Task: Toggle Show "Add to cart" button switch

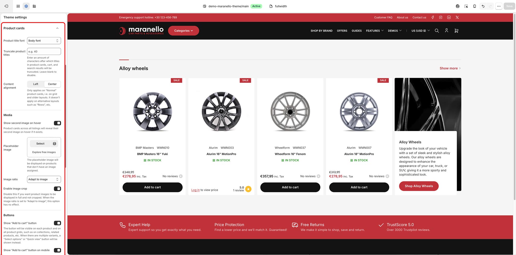Action: point(57,223)
